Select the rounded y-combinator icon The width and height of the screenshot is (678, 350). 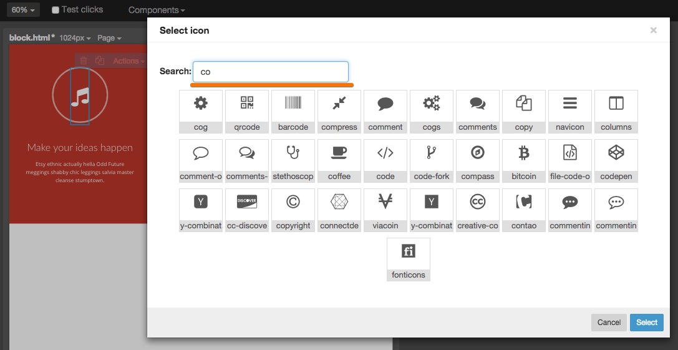click(x=201, y=210)
